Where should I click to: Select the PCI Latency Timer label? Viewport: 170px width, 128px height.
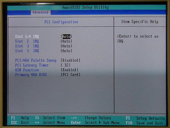coord(32,65)
